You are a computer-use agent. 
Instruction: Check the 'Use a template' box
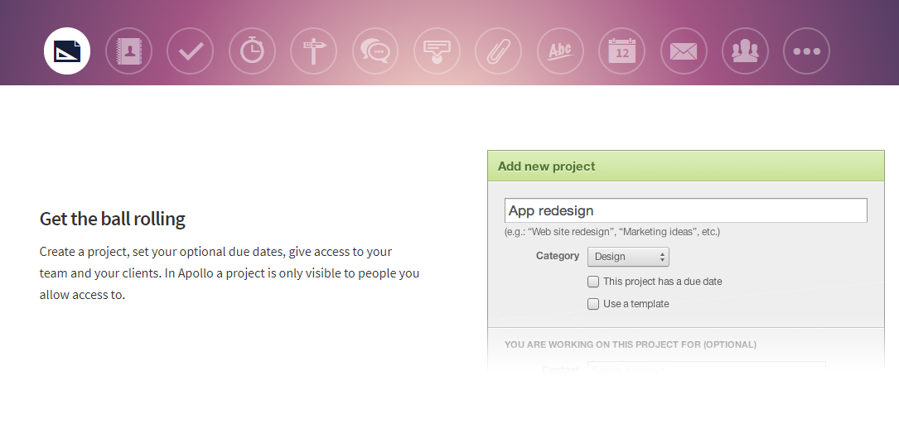click(593, 304)
